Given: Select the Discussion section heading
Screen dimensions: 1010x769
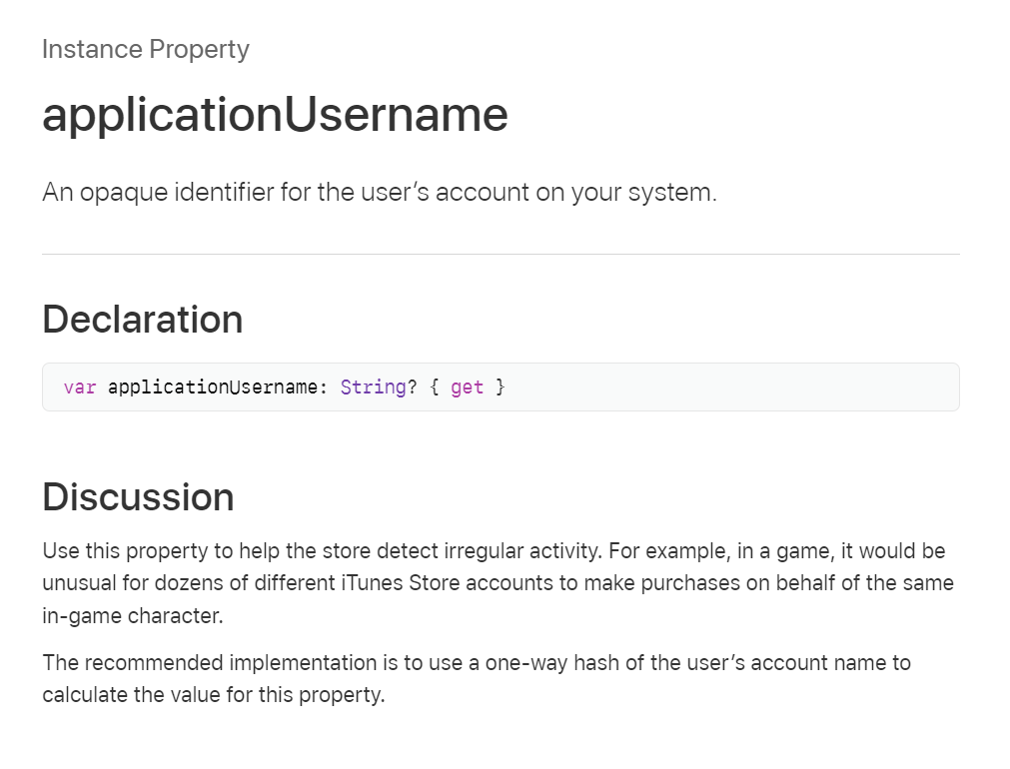Looking at the screenshot, I should tap(138, 497).
